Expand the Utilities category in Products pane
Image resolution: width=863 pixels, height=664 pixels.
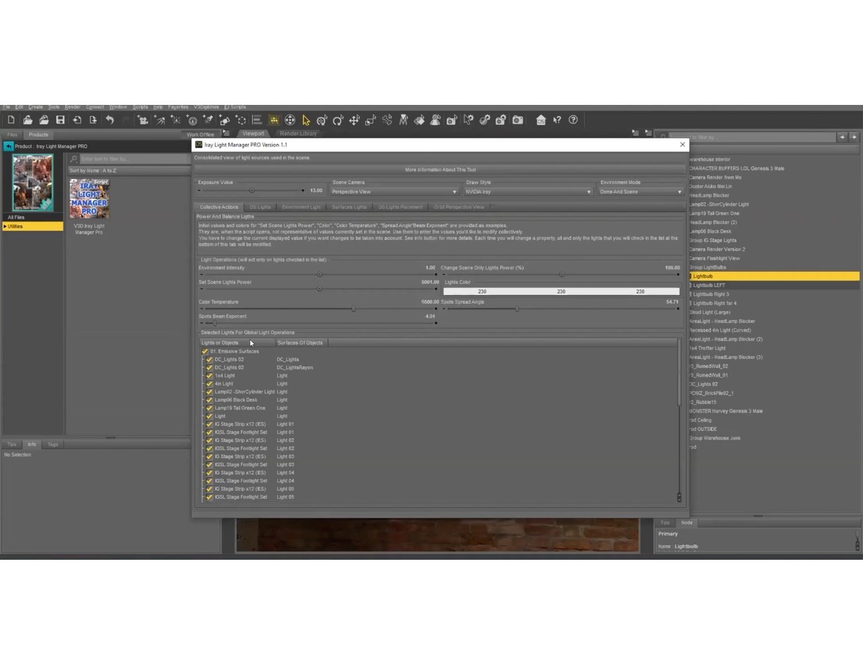5,226
